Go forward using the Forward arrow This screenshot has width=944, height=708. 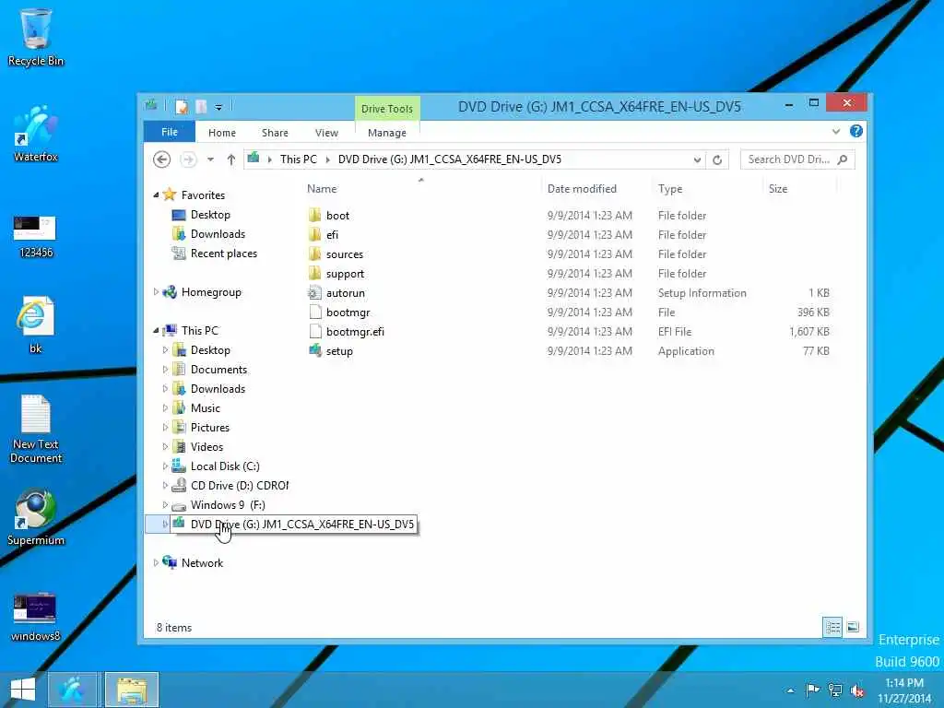pyautogui.click(x=188, y=159)
